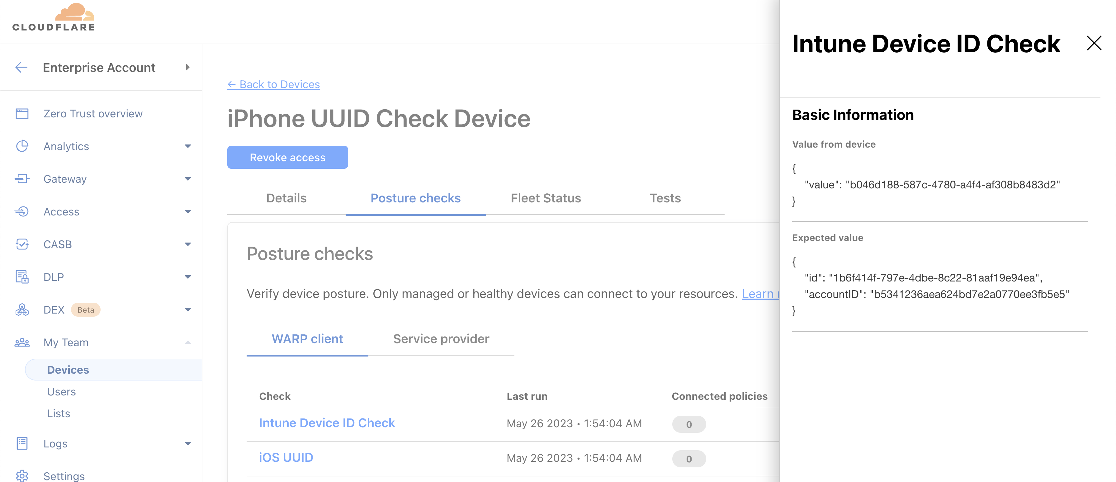Select the Service provider tab

pos(441,339)
